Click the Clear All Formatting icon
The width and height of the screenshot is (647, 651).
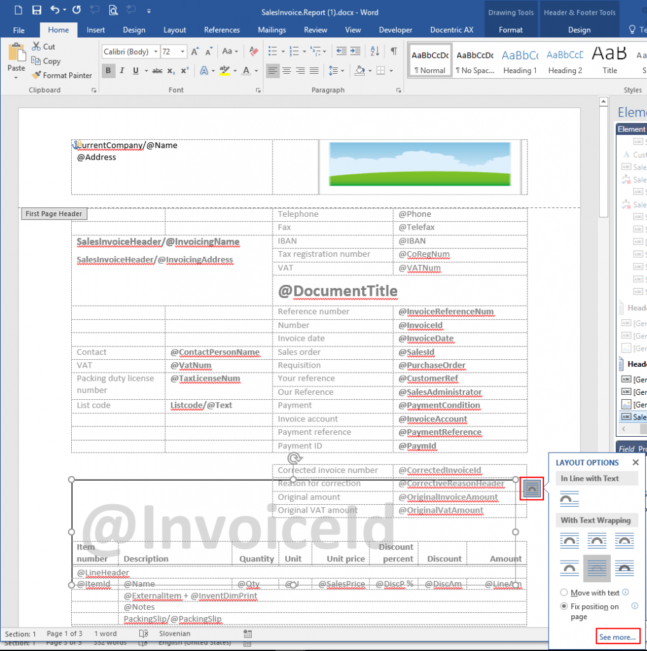[254, 51]
